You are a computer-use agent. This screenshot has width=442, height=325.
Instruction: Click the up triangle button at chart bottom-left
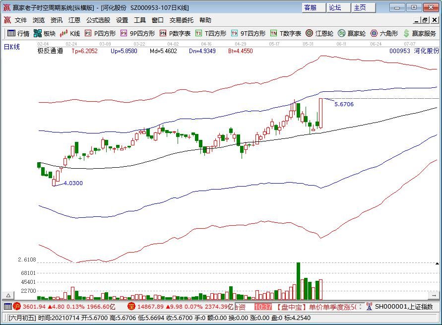click(x=8, y=295)
